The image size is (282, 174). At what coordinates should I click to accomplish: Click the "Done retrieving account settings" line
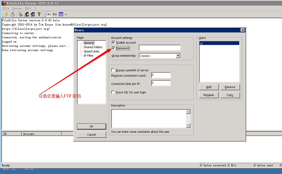coord(28,50)
